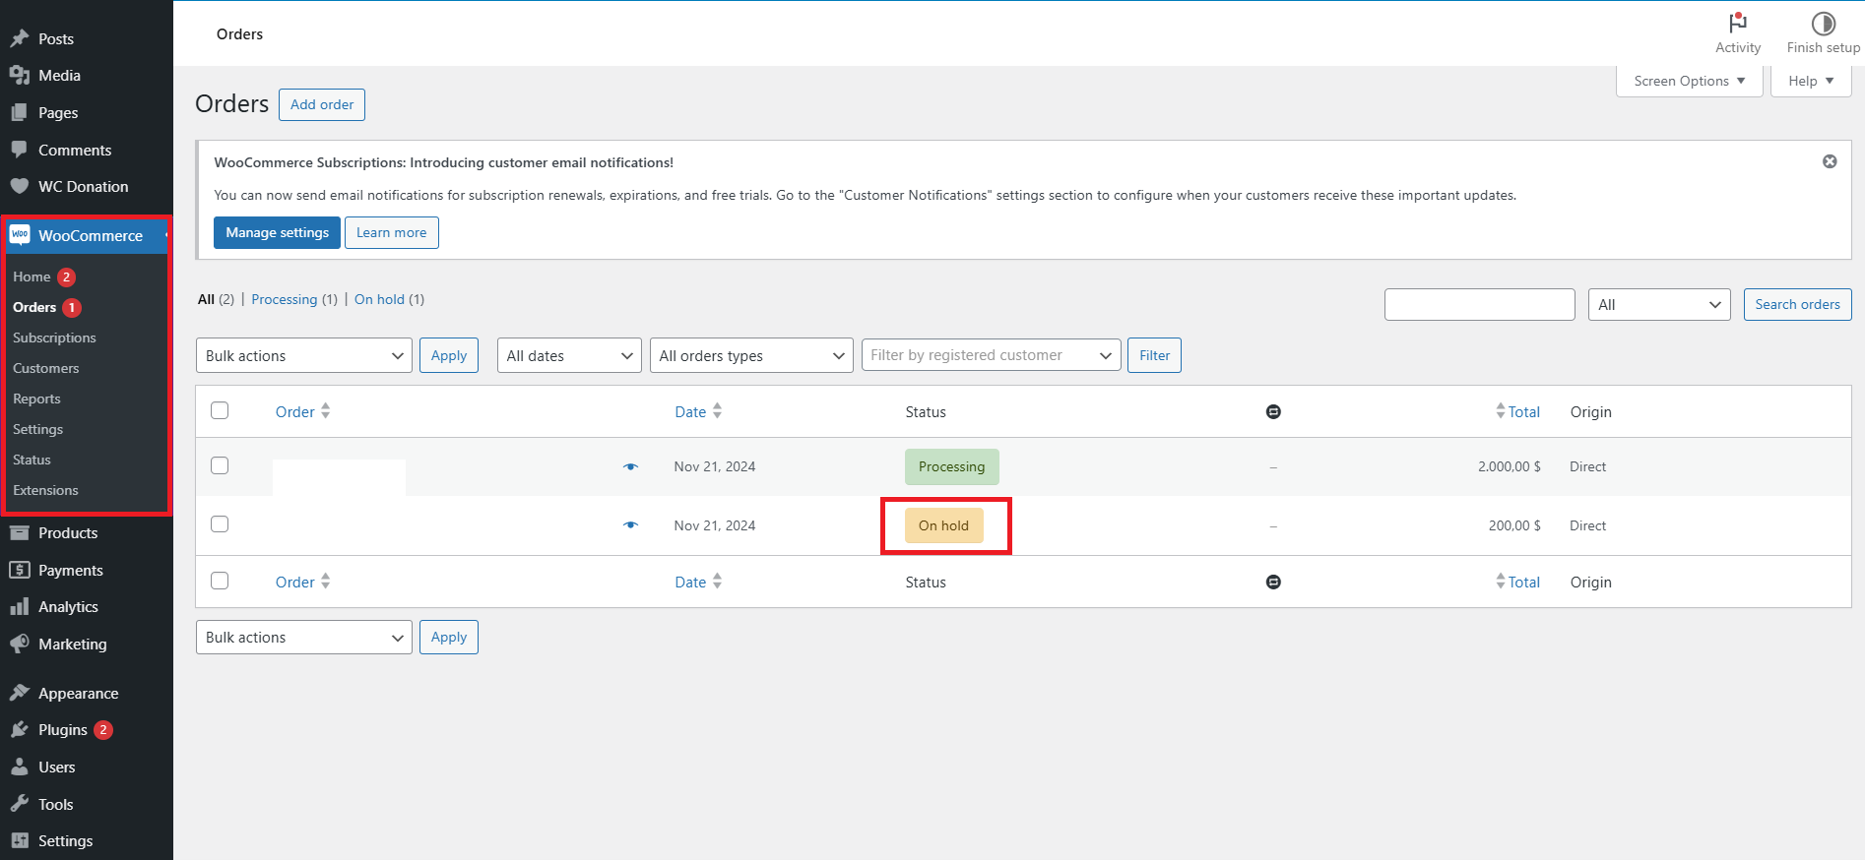Screen dimensions: 1865x860
Task: Click the Media icon in sidebar
Action: point(19,75)
